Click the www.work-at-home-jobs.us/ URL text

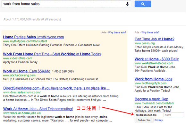click(22, 113)
